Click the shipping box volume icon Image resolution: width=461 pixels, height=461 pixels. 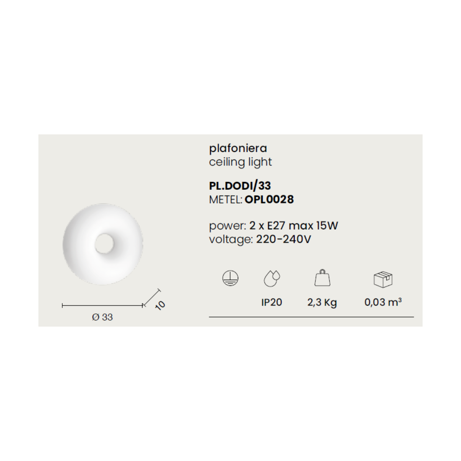[x=383, y=279]
